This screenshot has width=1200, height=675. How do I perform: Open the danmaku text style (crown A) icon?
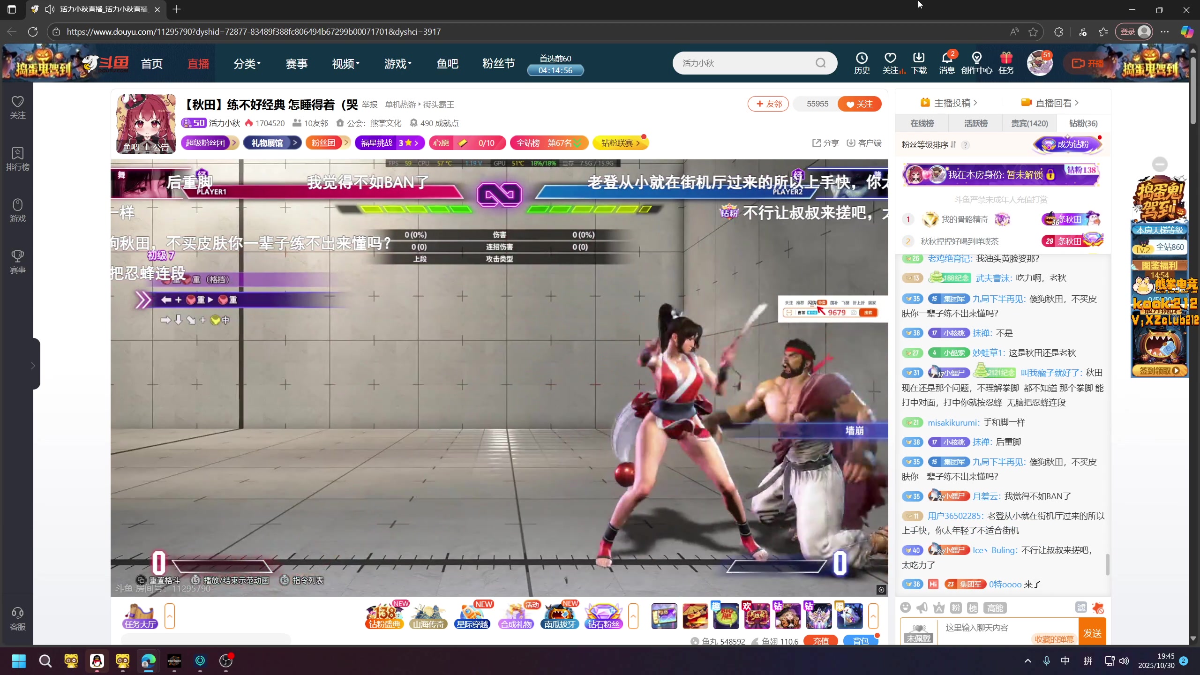938,608
